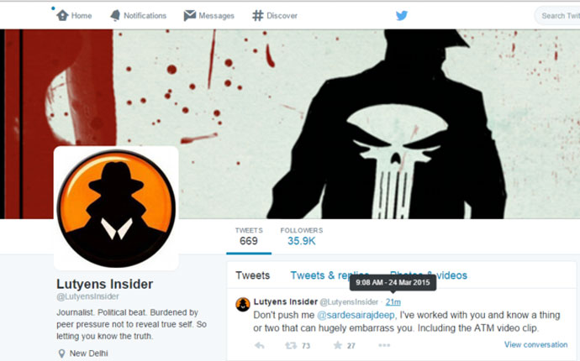Click the Home house icon
Image resolution: width=580 pixels, height=361 pixels.
[62, 15]
